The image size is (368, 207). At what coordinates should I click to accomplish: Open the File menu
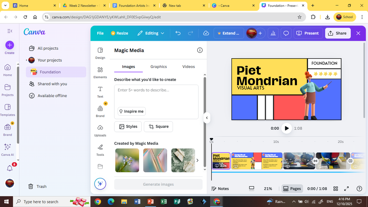[x=100, y=33]
